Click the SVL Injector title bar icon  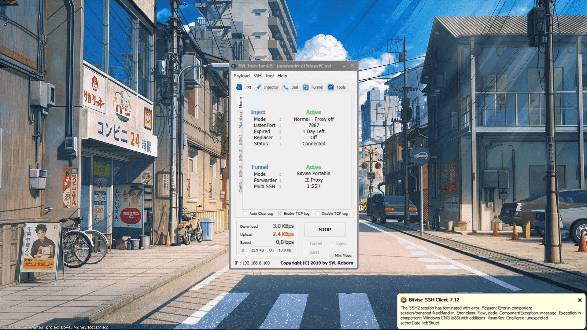(234, 66)
